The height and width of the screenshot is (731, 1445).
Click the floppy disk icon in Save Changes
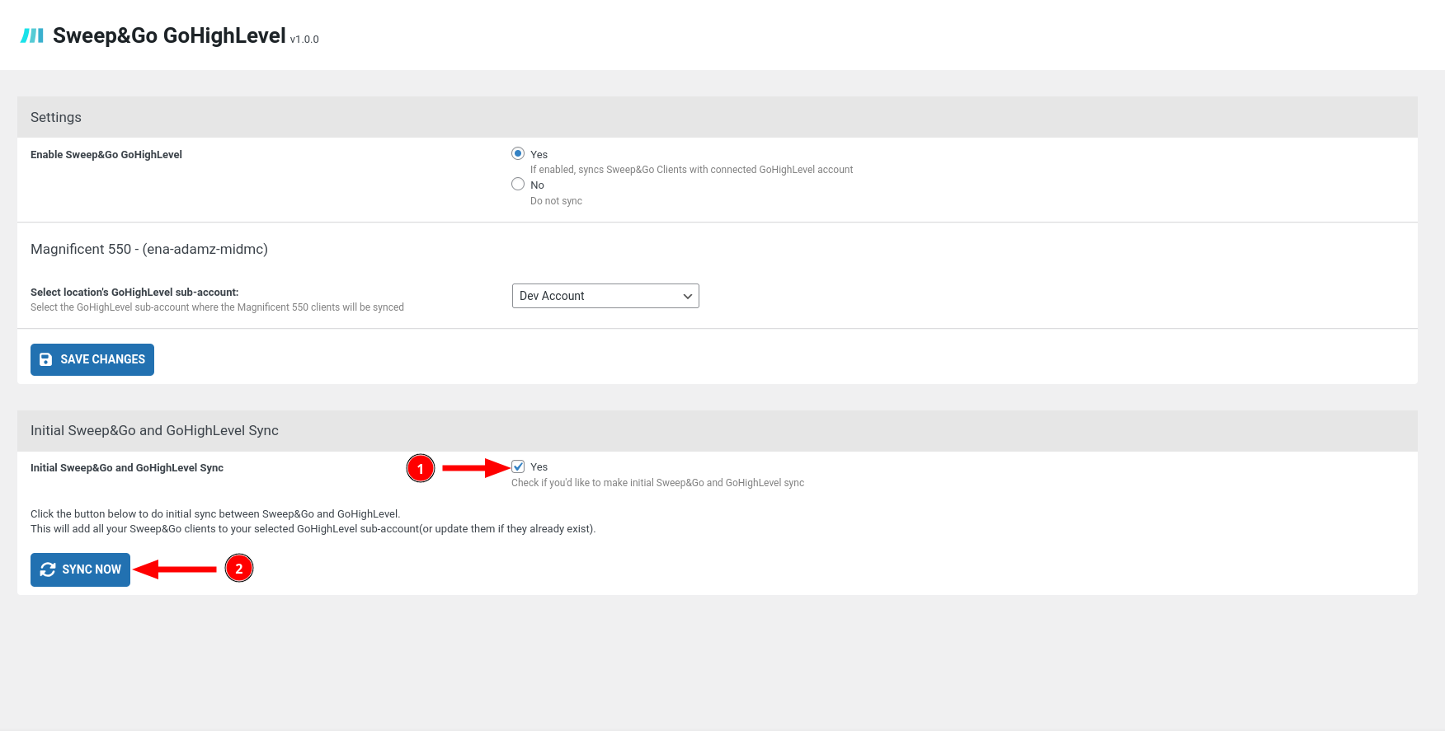click(x=46, y=359)
